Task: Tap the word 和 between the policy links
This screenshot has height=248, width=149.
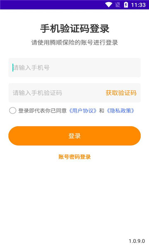Action: (x=101, y=110)
